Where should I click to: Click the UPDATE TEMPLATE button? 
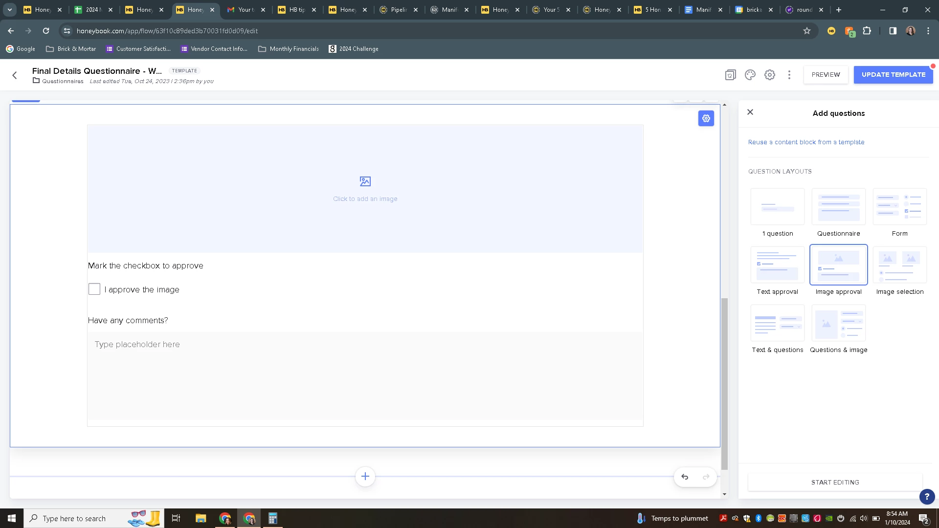[893, 75]
